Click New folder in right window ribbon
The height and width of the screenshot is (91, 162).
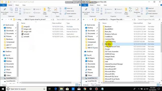click(126, 11)
